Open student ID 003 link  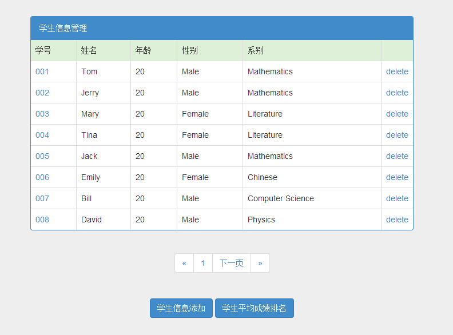[x=42, y=114]
